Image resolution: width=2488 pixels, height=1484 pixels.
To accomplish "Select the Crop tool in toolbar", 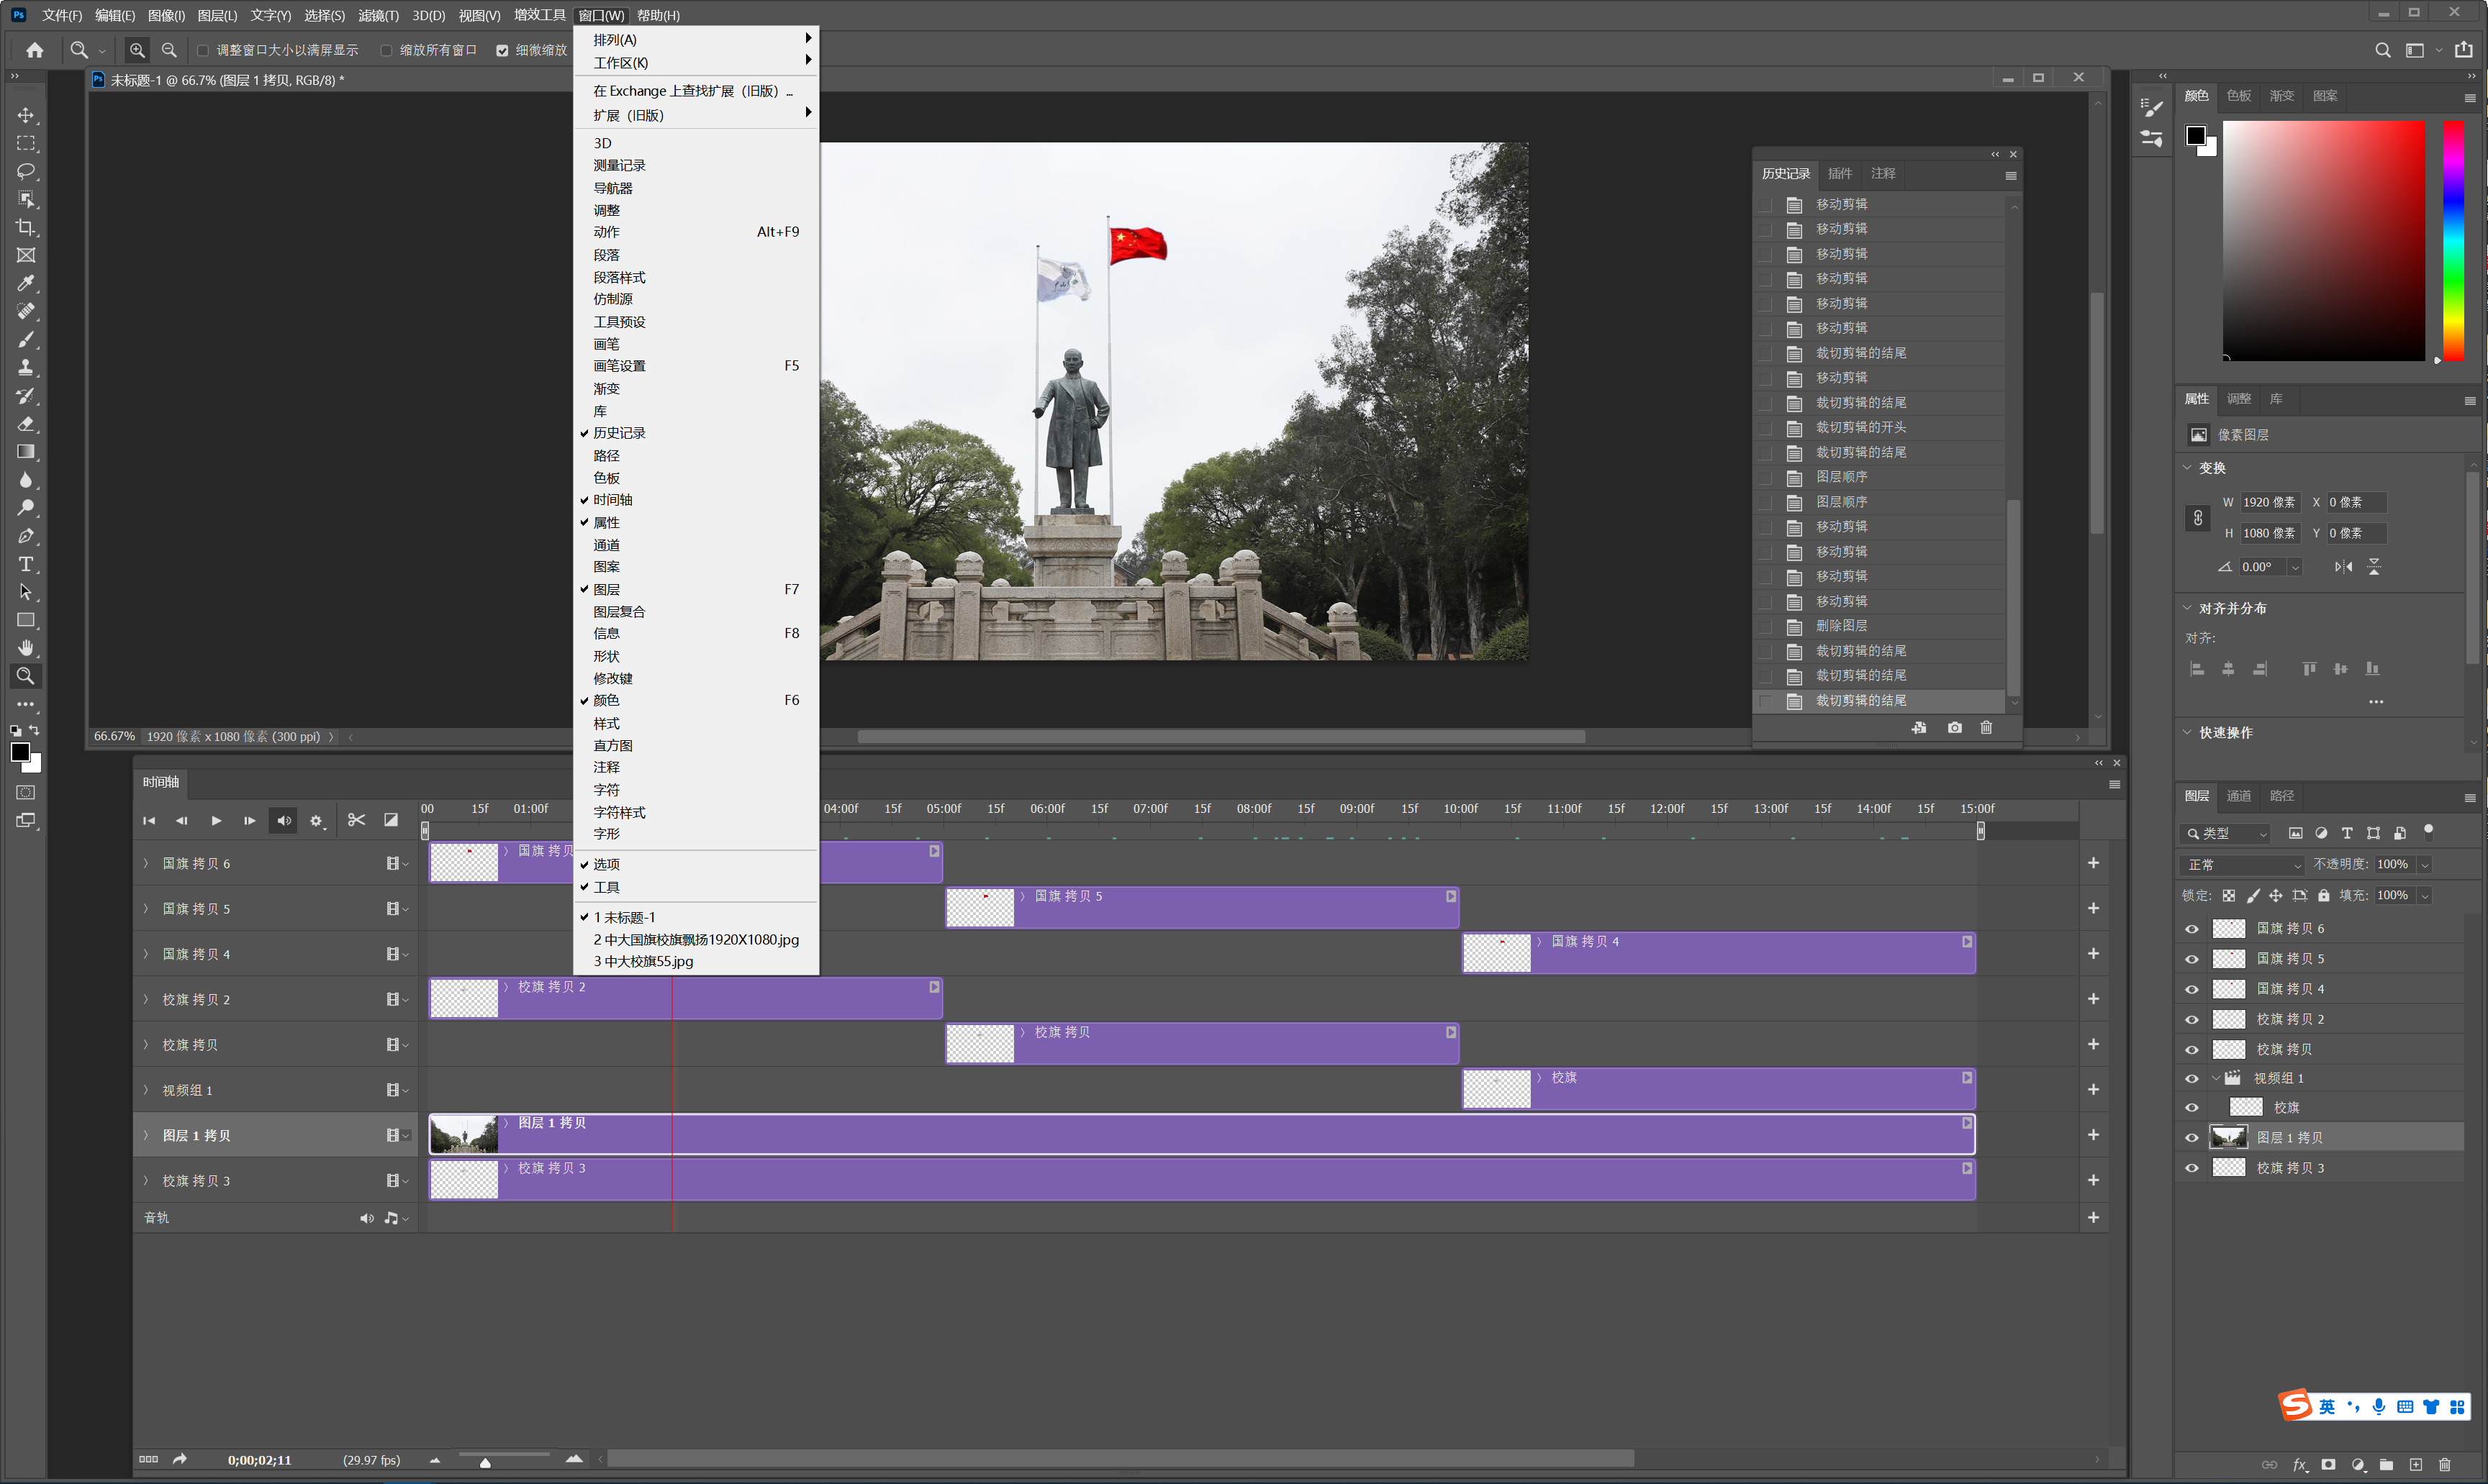I will (26, 227).
